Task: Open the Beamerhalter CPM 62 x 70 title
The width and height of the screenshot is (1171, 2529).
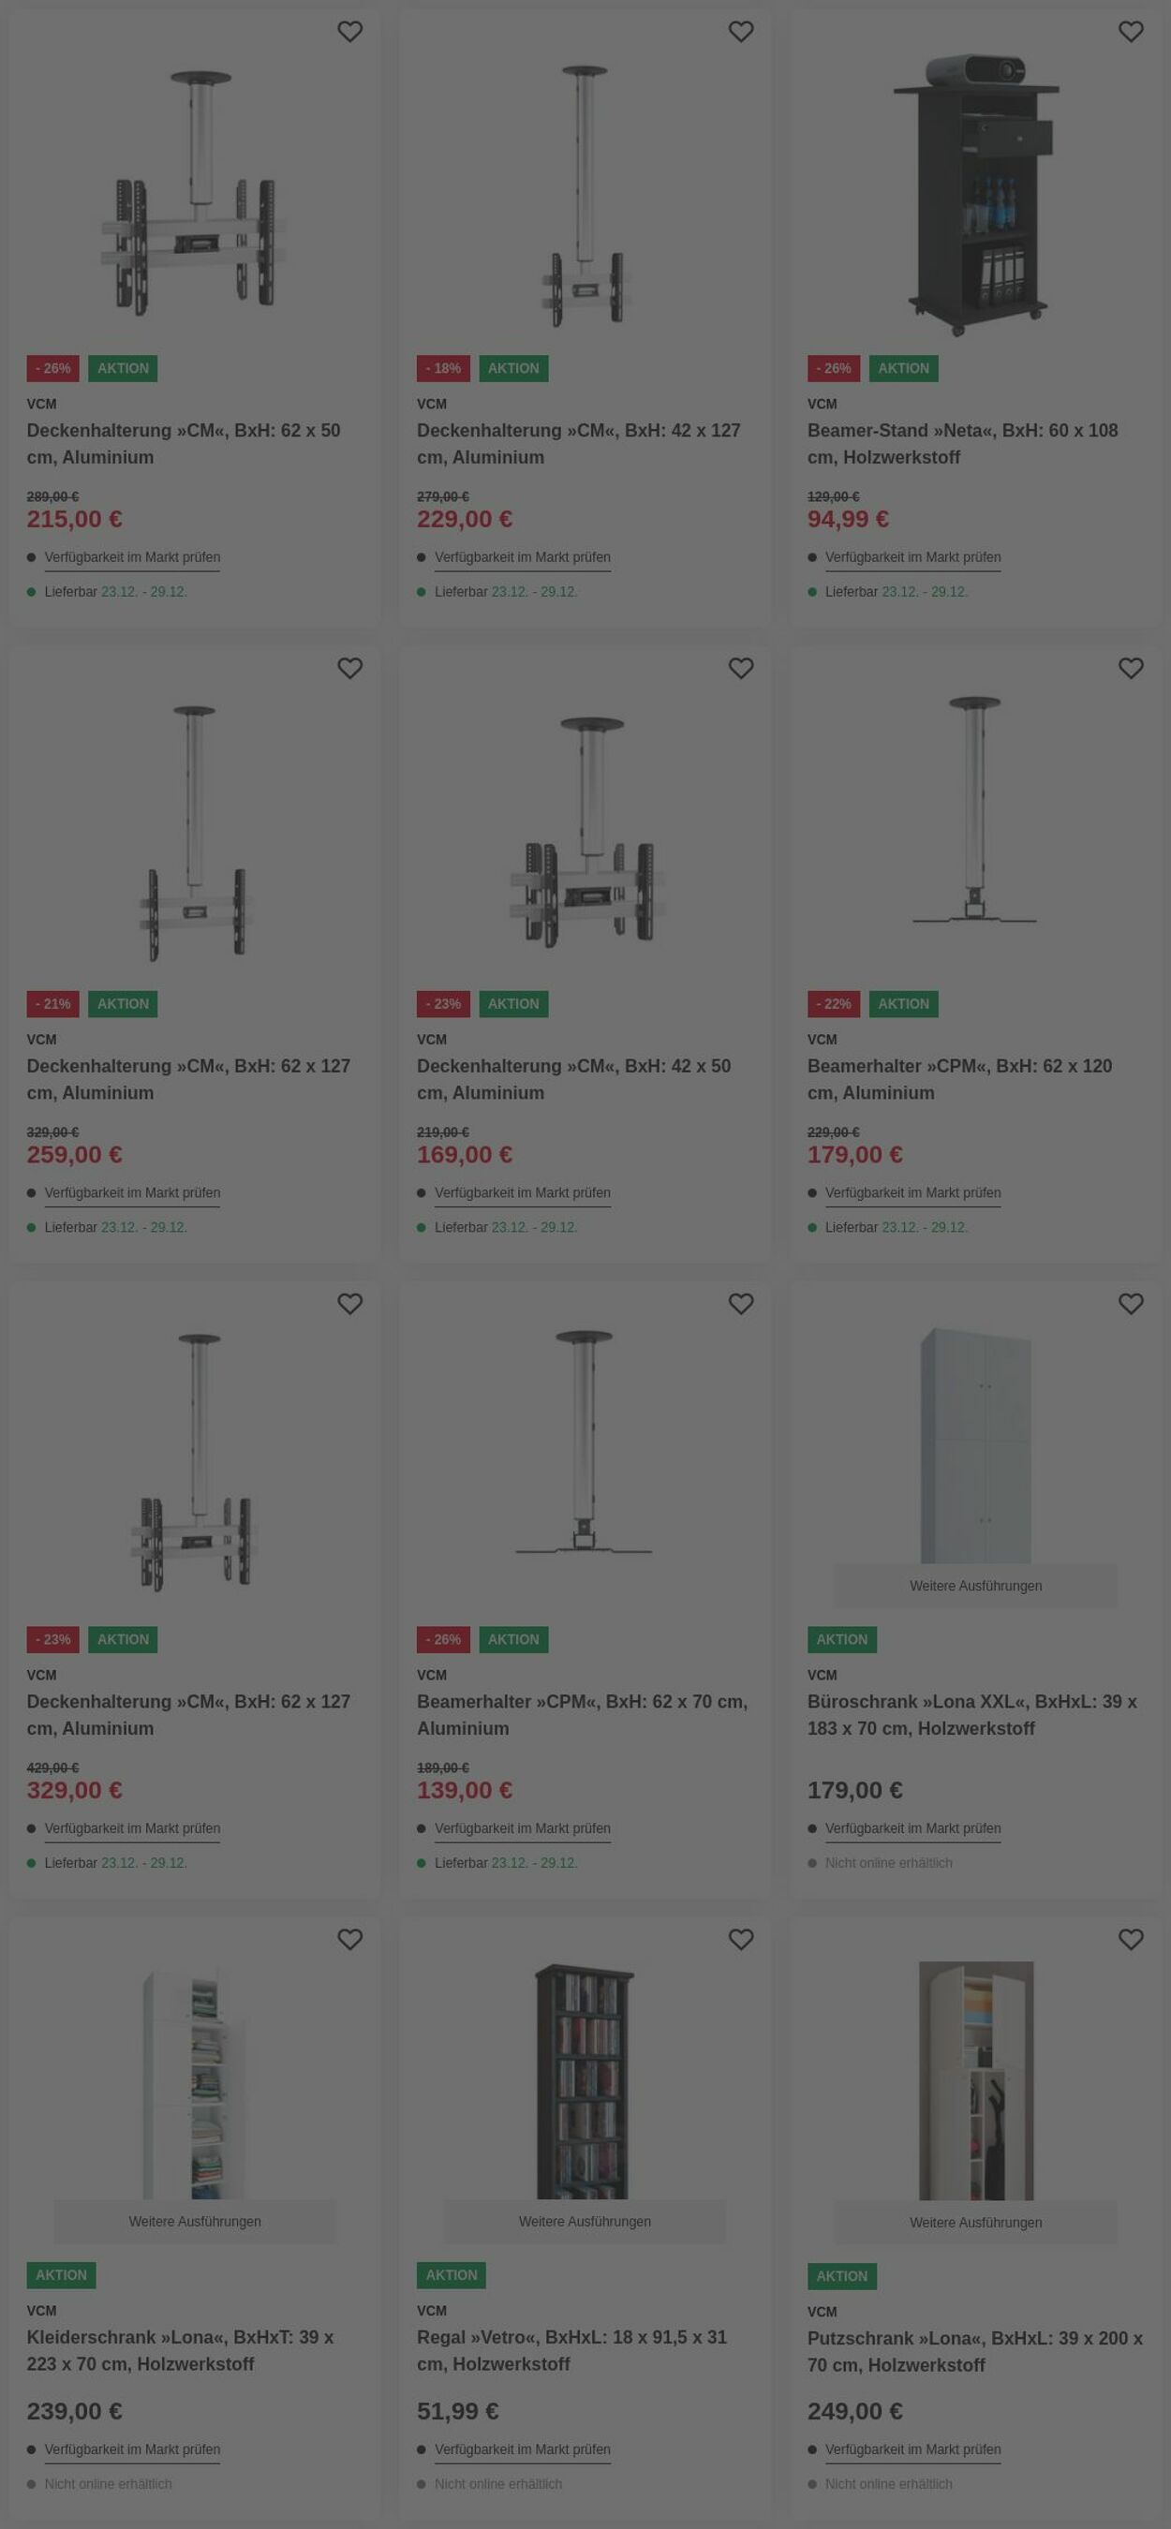Action: coord(581,1714)
